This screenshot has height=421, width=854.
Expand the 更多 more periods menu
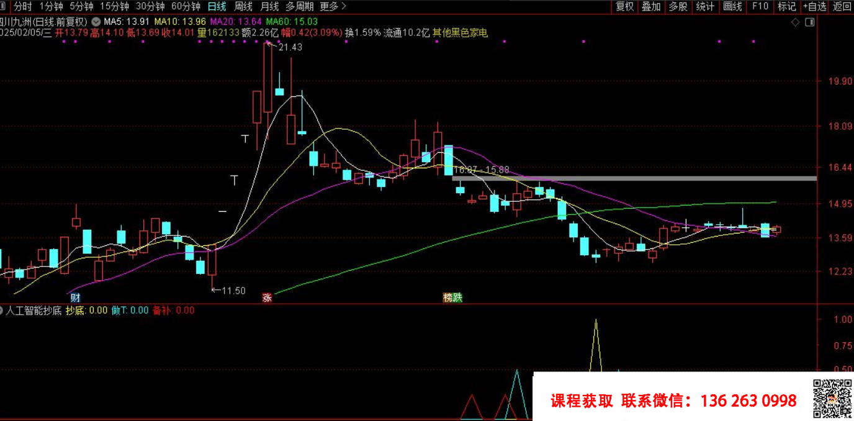pos(333,6)
